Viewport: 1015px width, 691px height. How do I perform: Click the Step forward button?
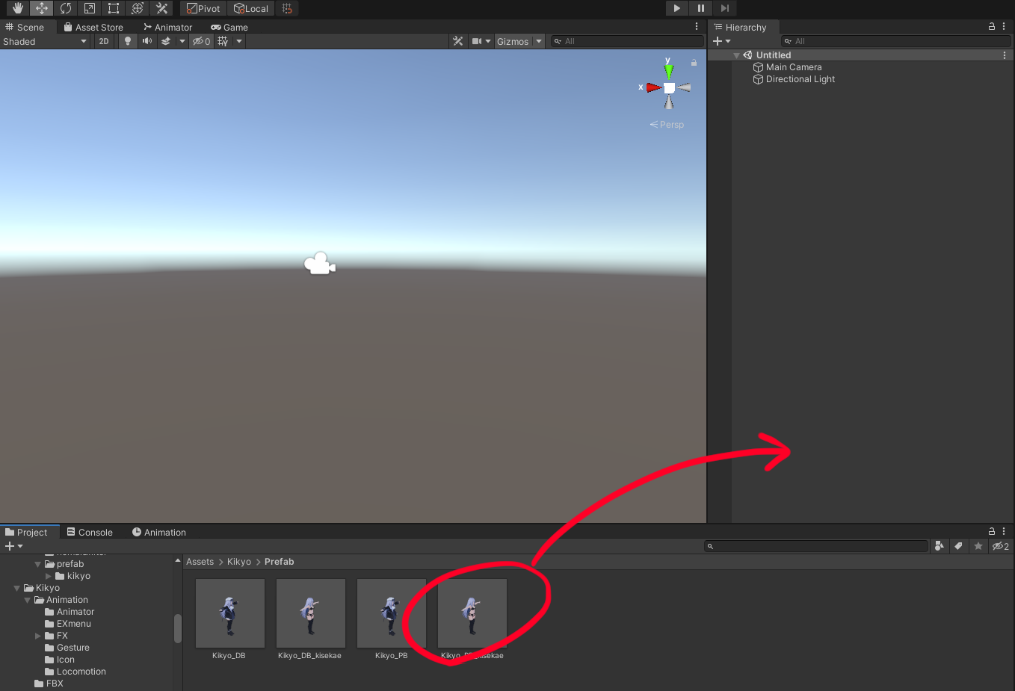pyautogui.click(x=724, y=8)
